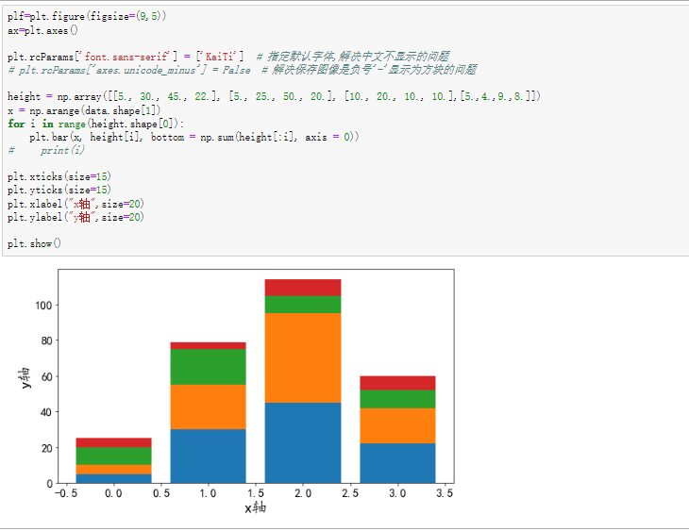Click the chart's x轴 axis title
The width and height of the screenshot is (689, 531).
(255, 508)
